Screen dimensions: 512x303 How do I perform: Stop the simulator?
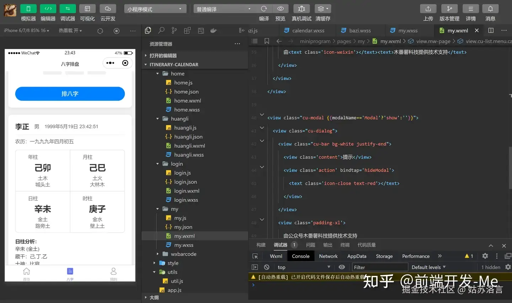click(117, 31)
